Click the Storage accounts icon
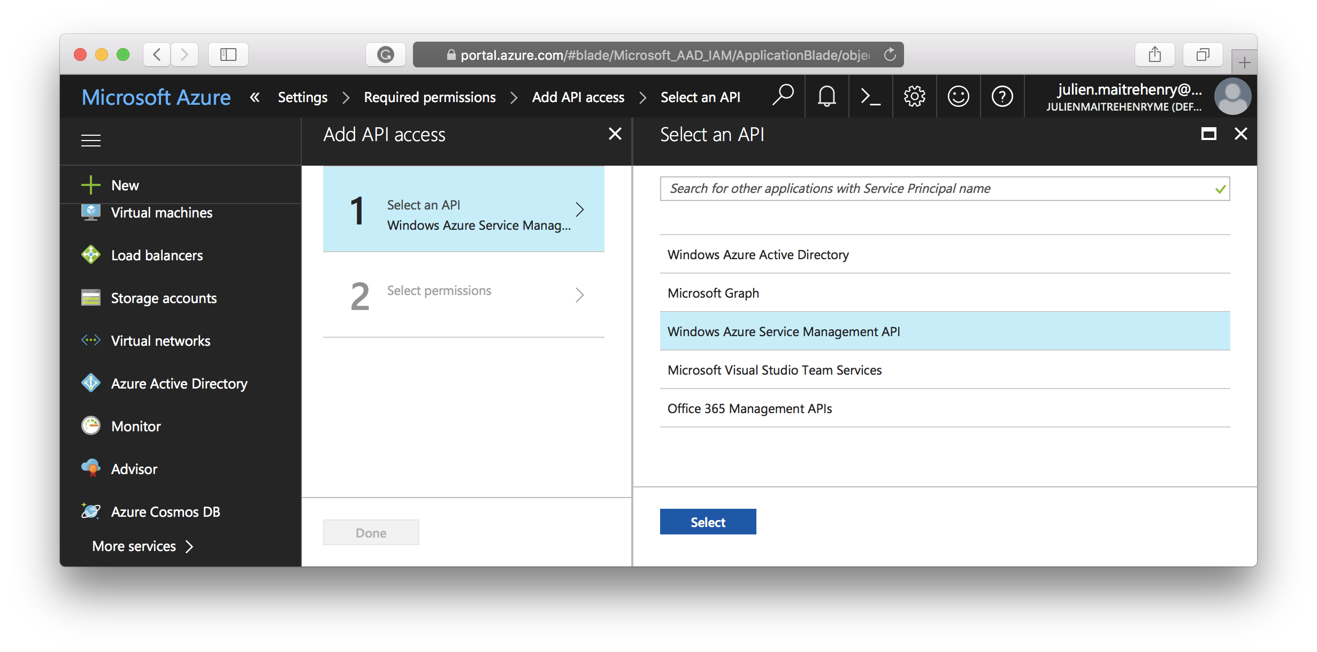 click(91, 297)
